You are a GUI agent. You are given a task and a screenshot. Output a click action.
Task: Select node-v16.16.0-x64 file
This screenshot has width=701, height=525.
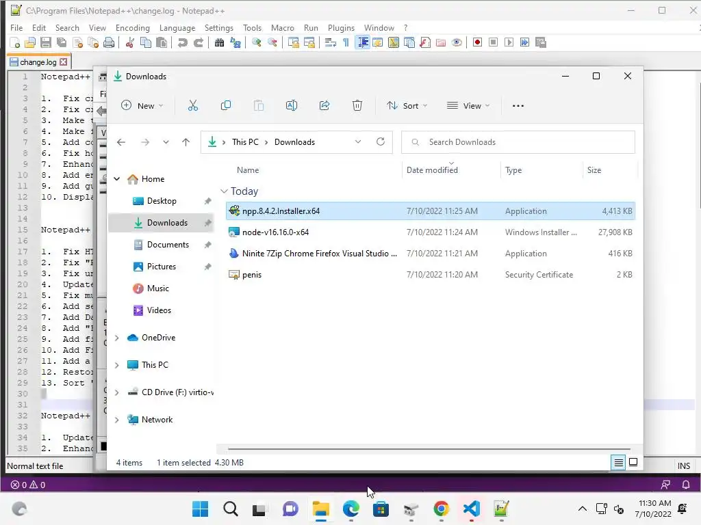coord(431,232)
